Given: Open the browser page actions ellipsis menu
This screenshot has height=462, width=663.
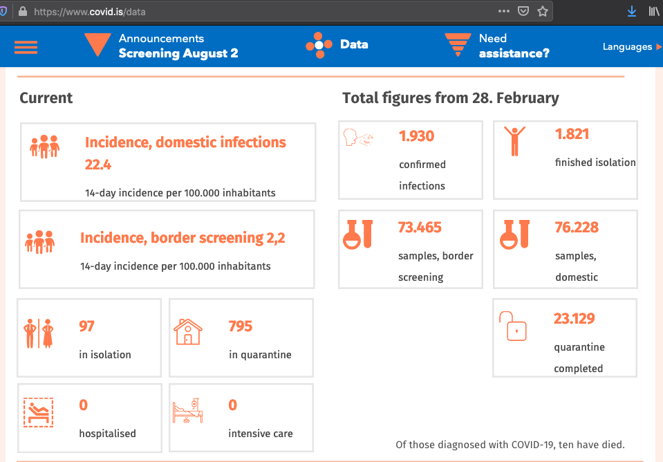Looking at the screenshot, I should pyautogui.click(x=504, y=11).
